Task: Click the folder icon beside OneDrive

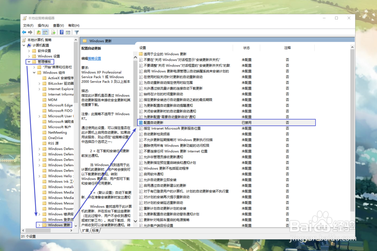Action: point(44,138)
